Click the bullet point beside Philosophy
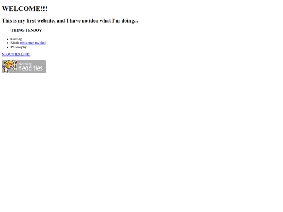This screenshot has height=212, width=283. (x=7, y=47)
